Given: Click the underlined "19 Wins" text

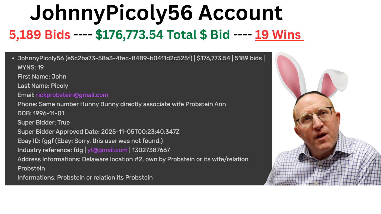Looking at the screenshot, I should coord(279,35).
